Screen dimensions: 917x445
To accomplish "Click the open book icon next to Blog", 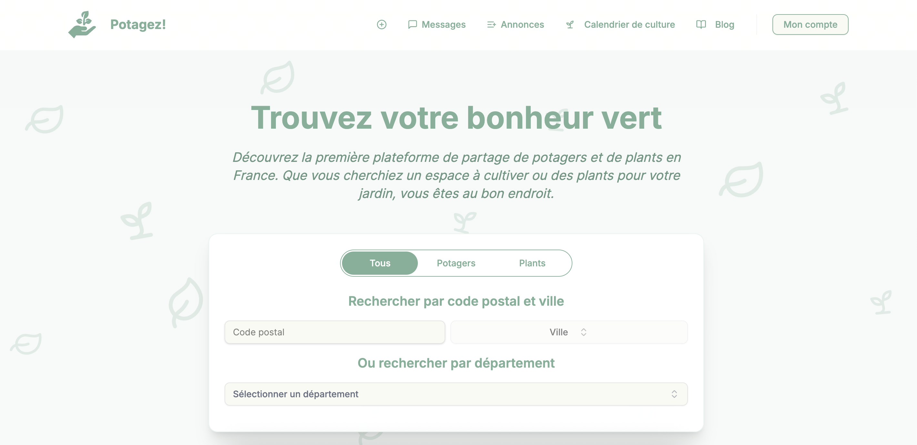I will (x=700, y=25).
